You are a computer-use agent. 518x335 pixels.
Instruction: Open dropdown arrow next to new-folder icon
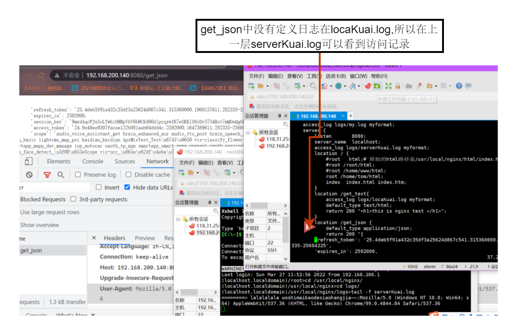point(436,86)
